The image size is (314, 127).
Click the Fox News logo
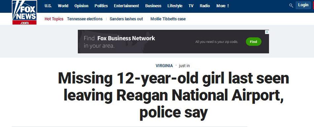24,13
